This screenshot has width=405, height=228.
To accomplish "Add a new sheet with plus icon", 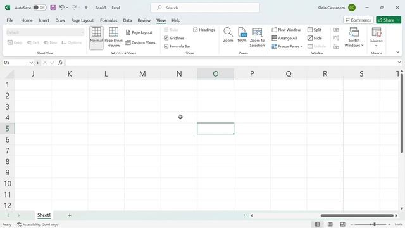I will [70, 215].
